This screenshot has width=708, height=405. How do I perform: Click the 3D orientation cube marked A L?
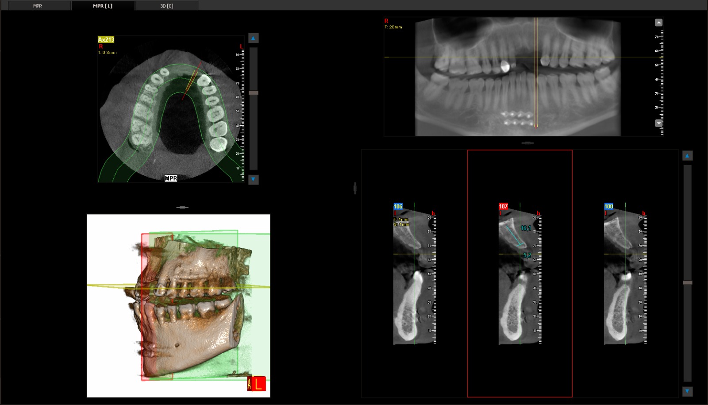pos(256,383)
